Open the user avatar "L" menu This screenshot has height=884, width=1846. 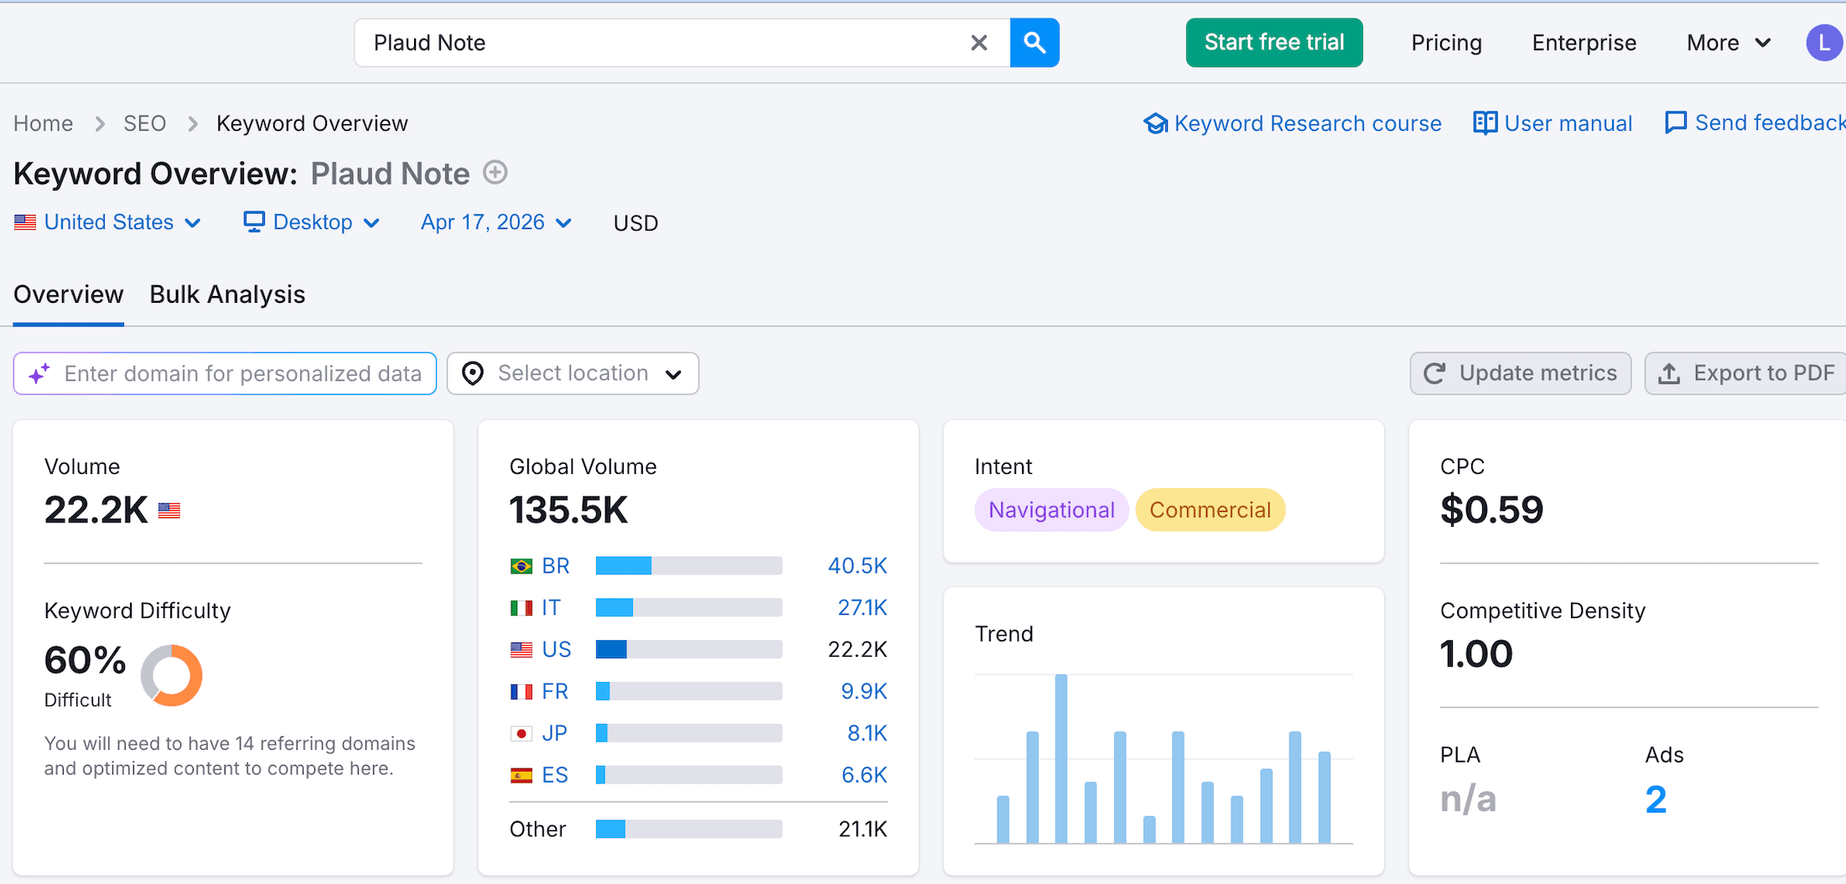coord(1824,43)
